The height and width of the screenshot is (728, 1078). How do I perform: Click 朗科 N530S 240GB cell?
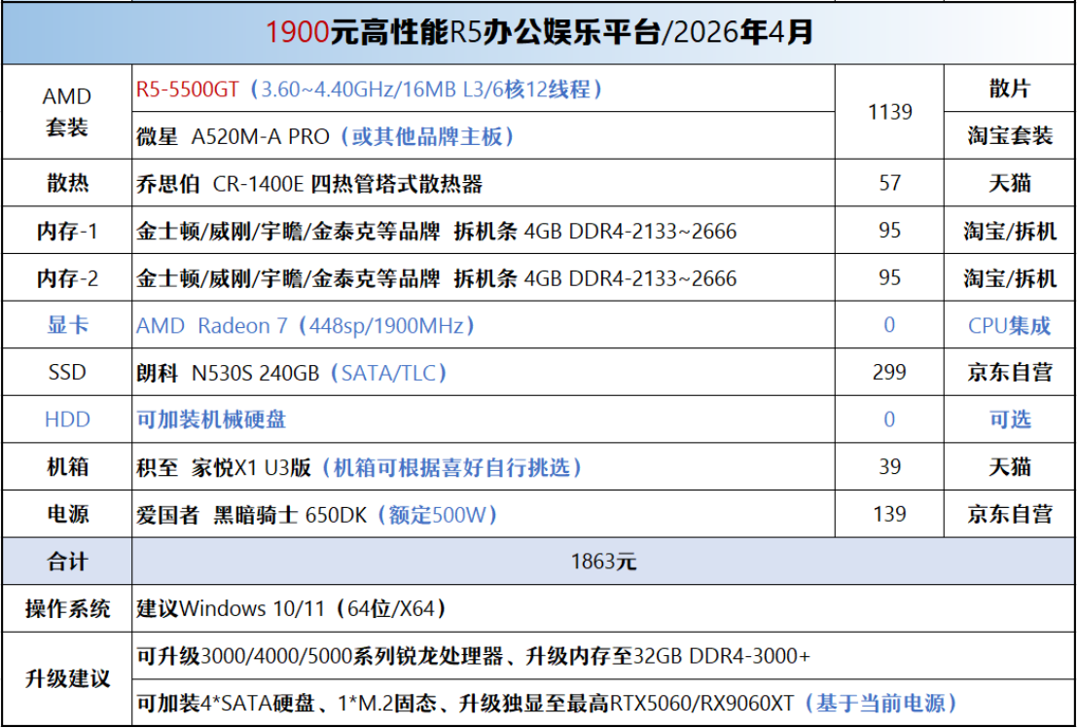point(483,372)
